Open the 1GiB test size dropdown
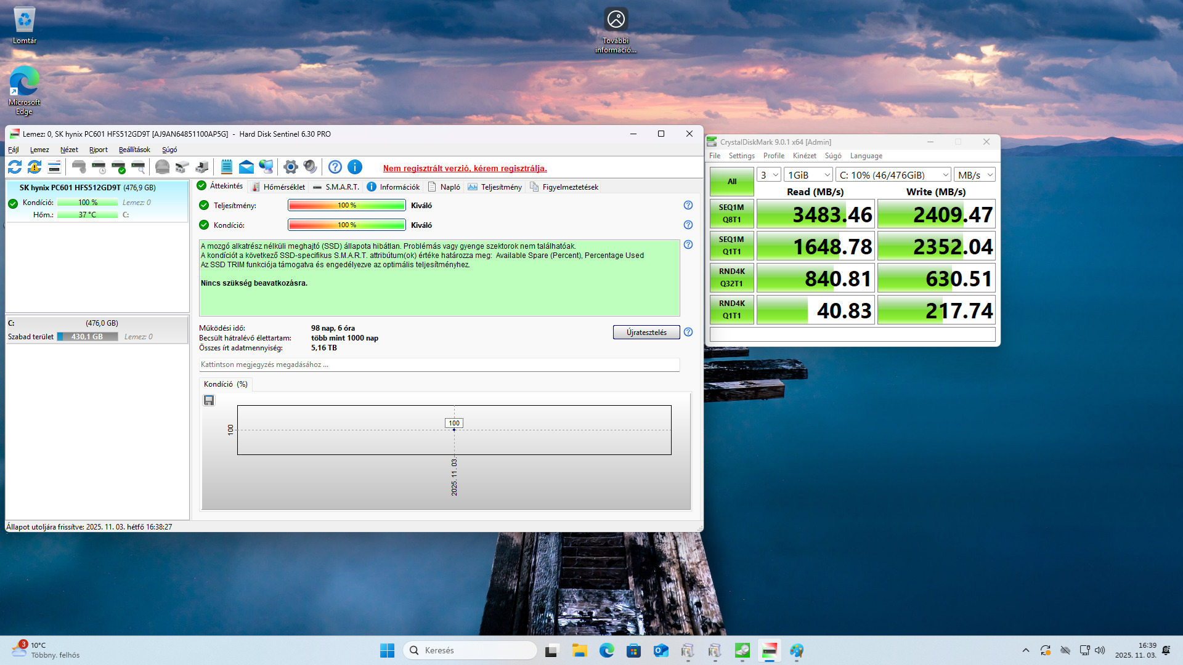The height and width of the screenshot is (665, 1183). point(808,175)
